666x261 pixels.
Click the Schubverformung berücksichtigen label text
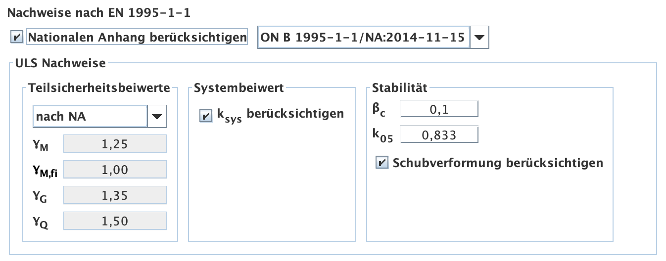point(498,163)
